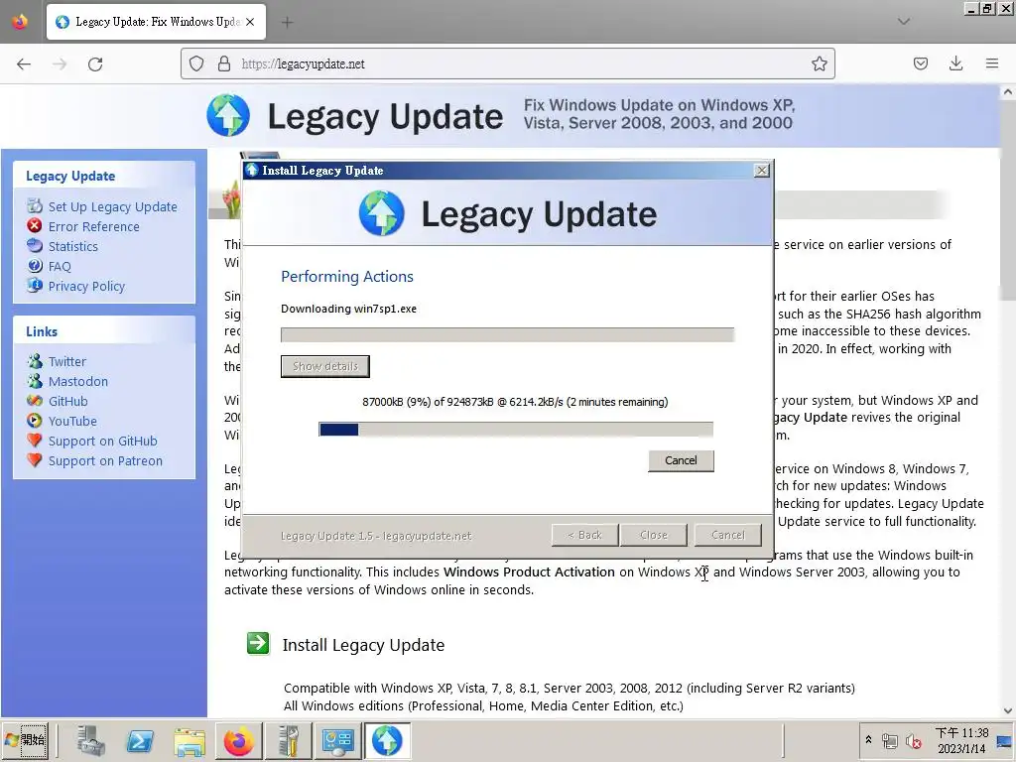This screenshot has width=1016, height=762.
Task: Click the disabled Close button in installer footer
Action: click(x=653, y=535)
